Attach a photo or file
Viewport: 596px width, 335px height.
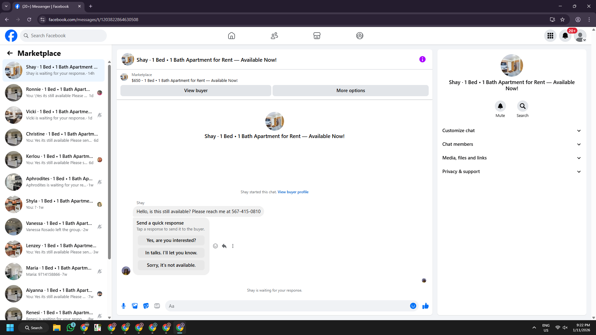(x=135, y=306)
